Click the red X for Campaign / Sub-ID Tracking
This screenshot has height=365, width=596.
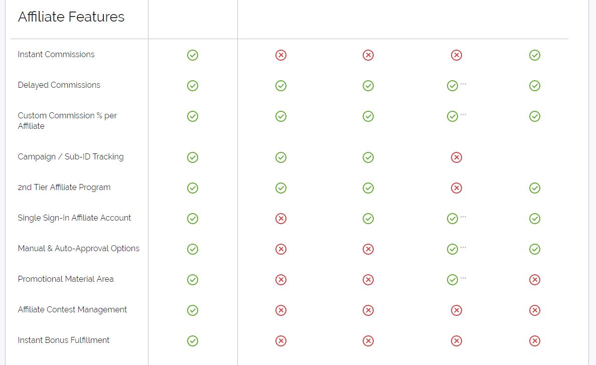(456, 157)
